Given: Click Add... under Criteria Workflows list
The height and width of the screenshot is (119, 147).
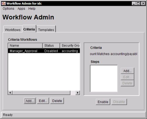Looking at the screenshot, I should [30, 101].
